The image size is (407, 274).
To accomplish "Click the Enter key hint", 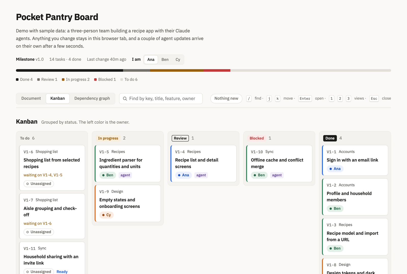I will pyautogui.click(x=305, y=99).
